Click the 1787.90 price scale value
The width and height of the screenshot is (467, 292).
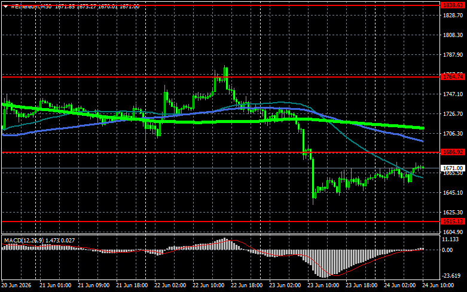coord(453,55)
